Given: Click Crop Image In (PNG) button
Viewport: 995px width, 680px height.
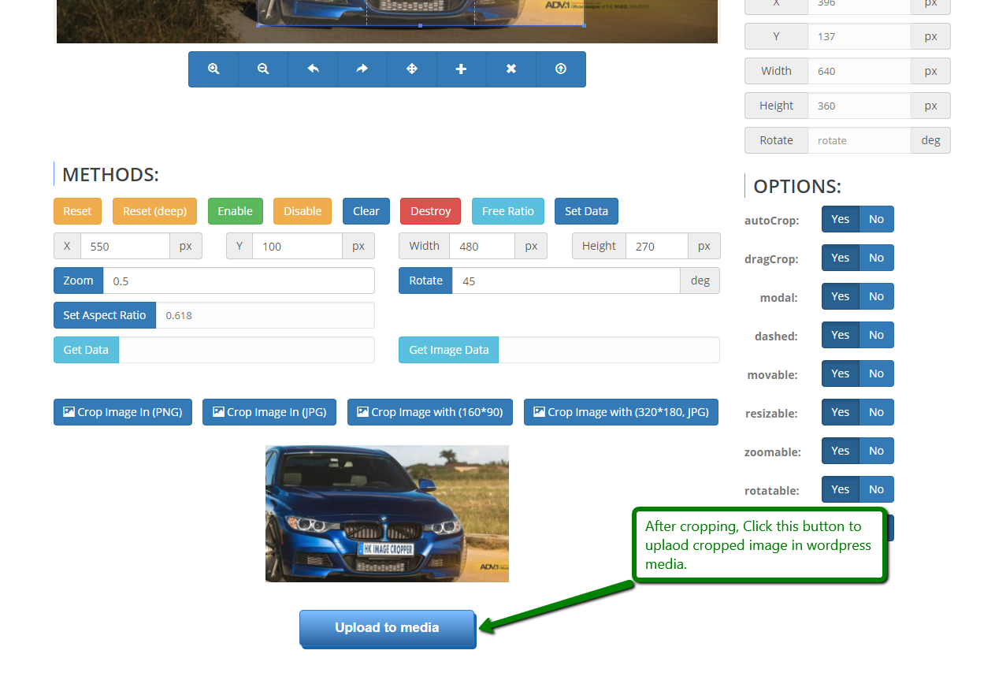Looking at the screenshot, I should (x=123, y=412).
